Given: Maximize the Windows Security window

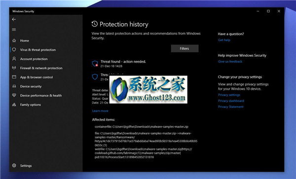Looking at the screenshot, I should tap(268, 11).
